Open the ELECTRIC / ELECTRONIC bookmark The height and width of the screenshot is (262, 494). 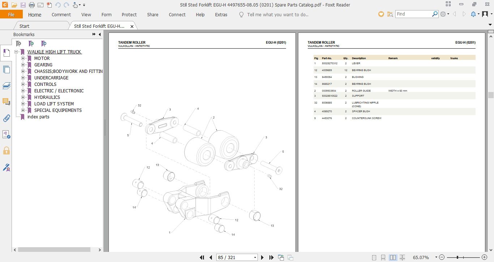click(x=59, y=91)
